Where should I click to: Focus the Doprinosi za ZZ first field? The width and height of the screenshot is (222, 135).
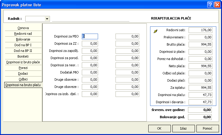(x=90, y=43)
